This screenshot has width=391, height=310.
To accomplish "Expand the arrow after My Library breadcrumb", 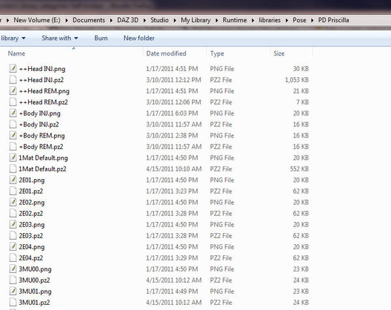I will 217,20.
